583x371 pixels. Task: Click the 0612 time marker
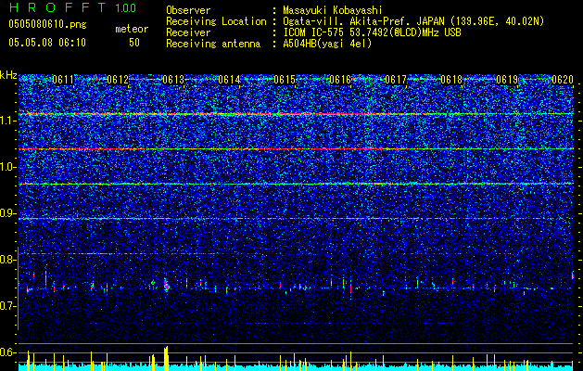click(x=118, y=80)
